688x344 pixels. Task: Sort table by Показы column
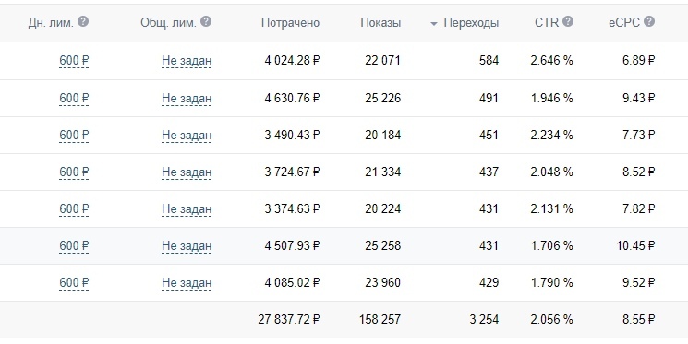(380, 23)
